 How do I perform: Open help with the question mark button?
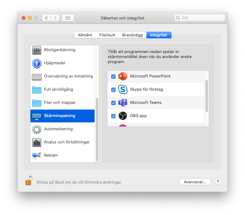218,182
